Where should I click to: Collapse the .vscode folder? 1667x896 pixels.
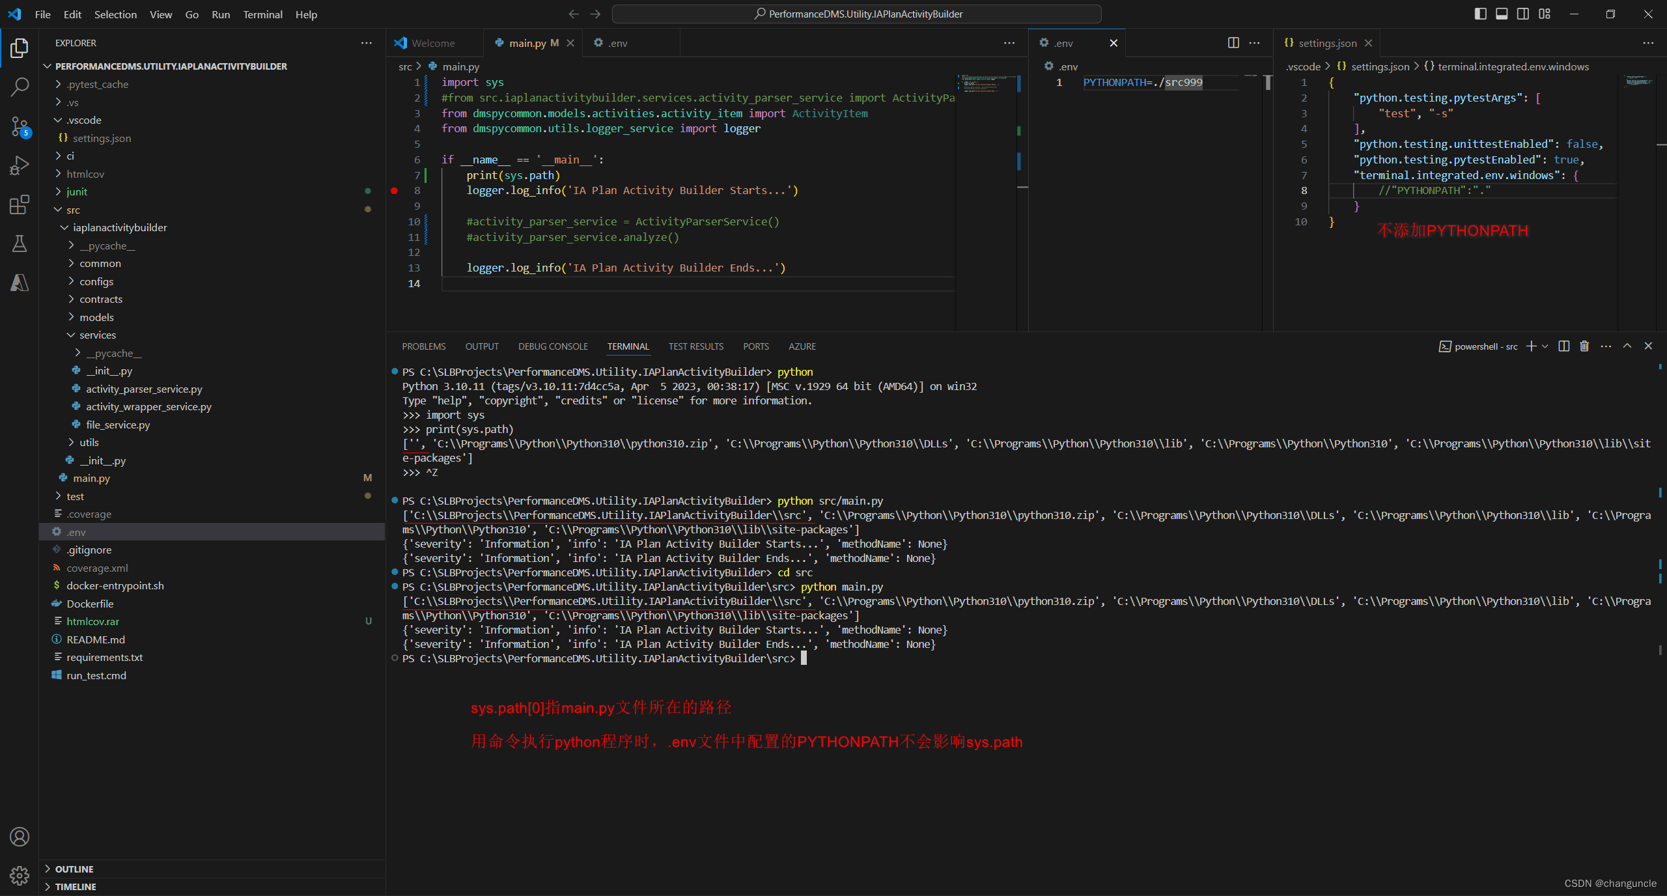coord(58,120)
